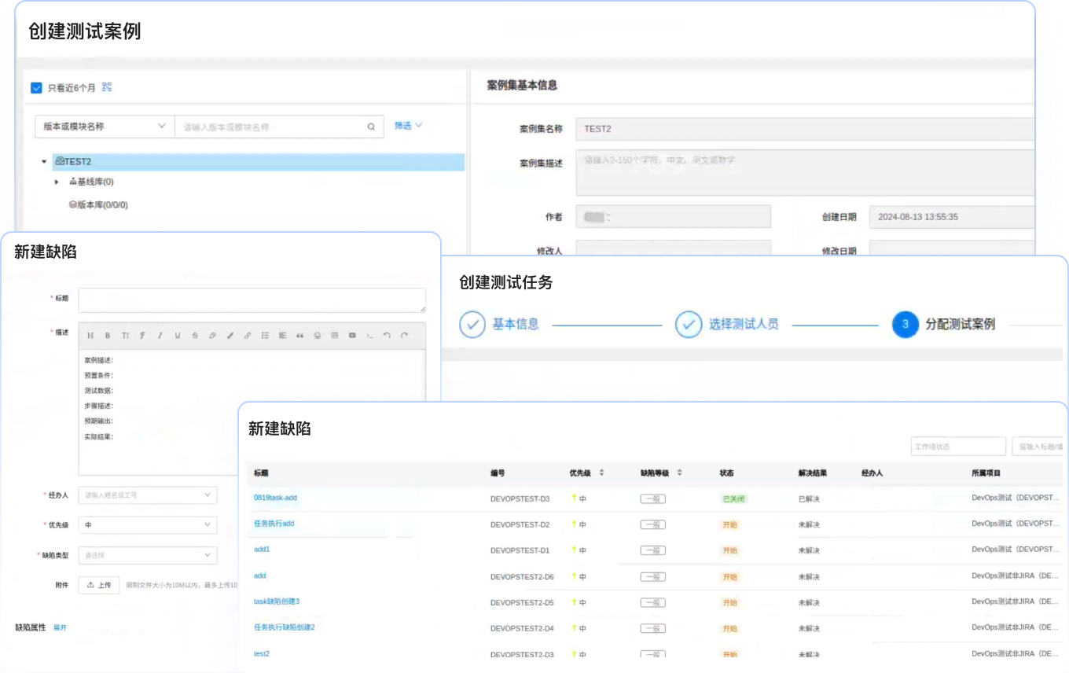This screenshot has height=673, width=1069.
Task: Collapse the TEST2 tree node arrow
Action: coord(44,162)
